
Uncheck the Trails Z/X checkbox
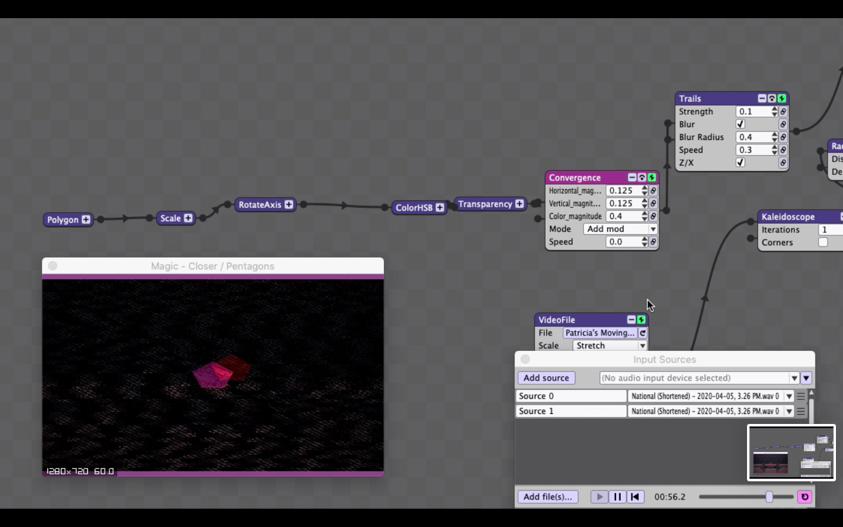[x=741, y=163]
